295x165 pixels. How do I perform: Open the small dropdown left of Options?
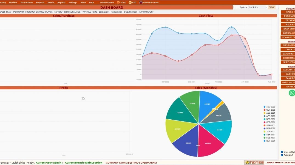pyautogui.click(x=235, y=7)
